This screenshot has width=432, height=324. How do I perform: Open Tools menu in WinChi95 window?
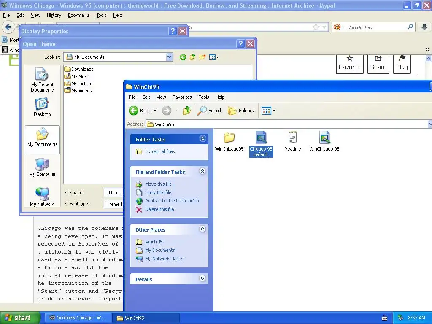[204, 97]
